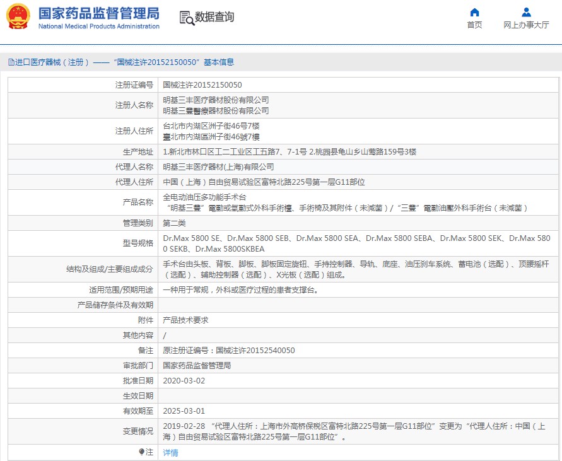Click the 其他内容 label cell
Viewport: 562px width, 461px height.
pyautogui.click(x=83, y=336)
